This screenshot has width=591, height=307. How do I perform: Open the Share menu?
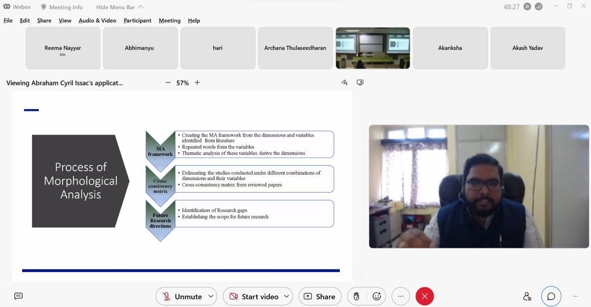click(44, 21)
